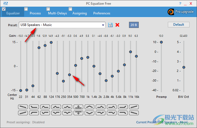Open the Multi-Delays tab
Image resolution: width=197 pixels, height=128 pixels.
(x=57, y=13)
